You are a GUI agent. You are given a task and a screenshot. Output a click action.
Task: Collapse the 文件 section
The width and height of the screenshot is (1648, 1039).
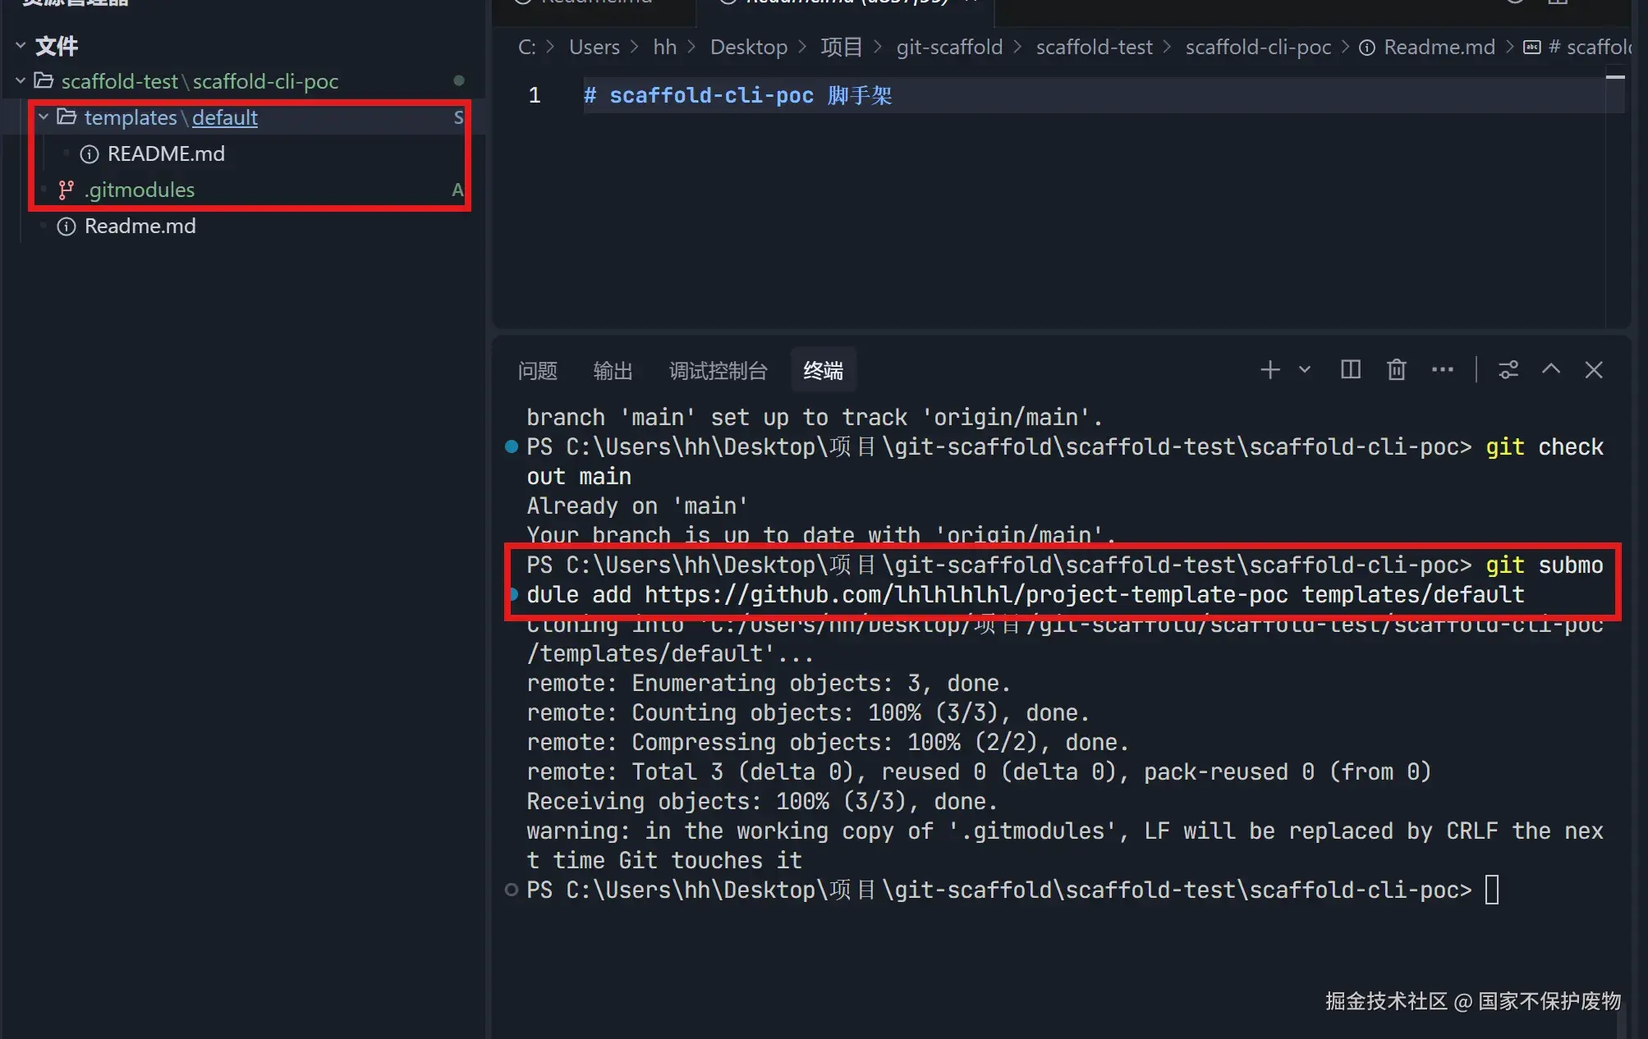pyautogui.click(x=21, y=46)
